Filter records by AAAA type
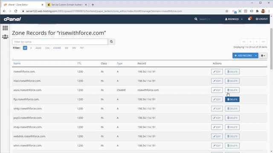Screen dimensions: 273x153 point(38,48)
